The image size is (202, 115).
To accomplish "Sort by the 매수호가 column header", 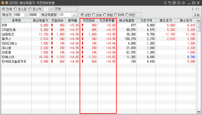I will point(186,20).
